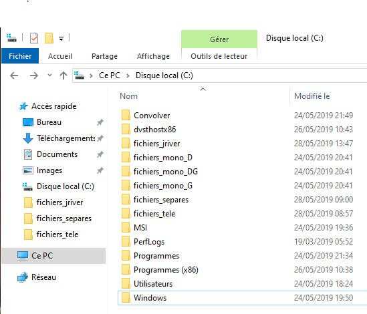Image resolution: width=367 pixels, height=314 pixels.
Task: Expand the chevron after Ce PC in address bar
Action: 128,75
